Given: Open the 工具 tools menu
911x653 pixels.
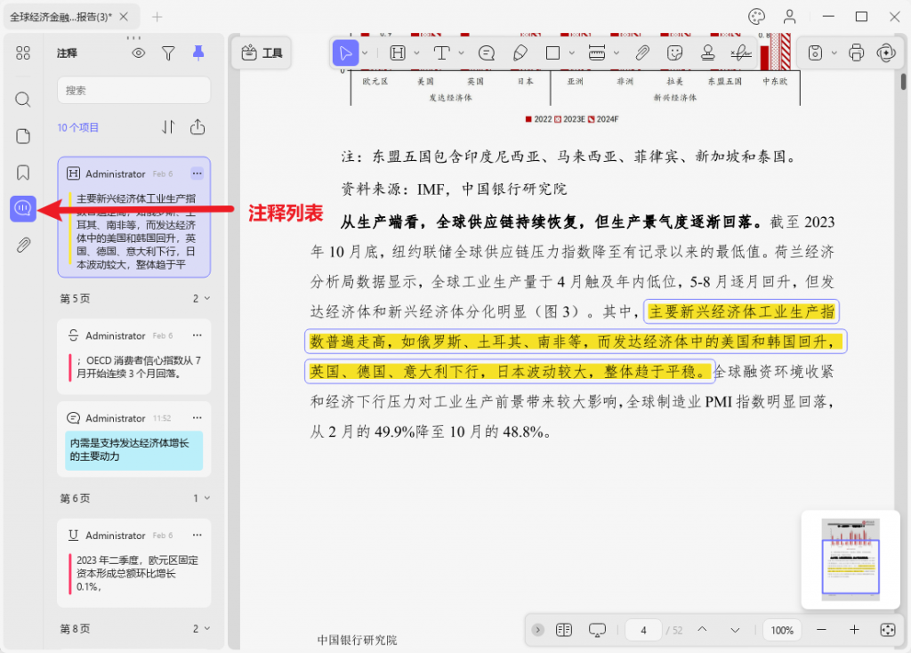Looking at the screenshot, I should [x=262, y=52].
